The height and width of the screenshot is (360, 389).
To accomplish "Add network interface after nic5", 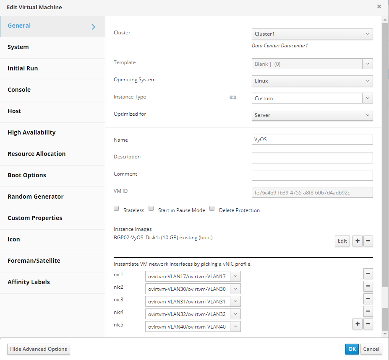I will pos(357,324).
